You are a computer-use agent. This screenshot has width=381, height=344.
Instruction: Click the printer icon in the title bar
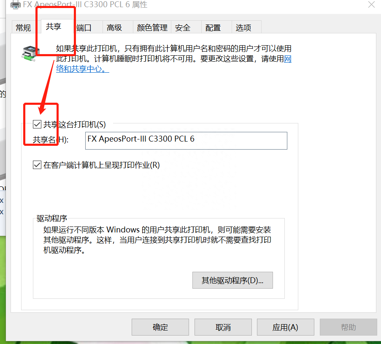pyautogui.click(x=15, y=5)
